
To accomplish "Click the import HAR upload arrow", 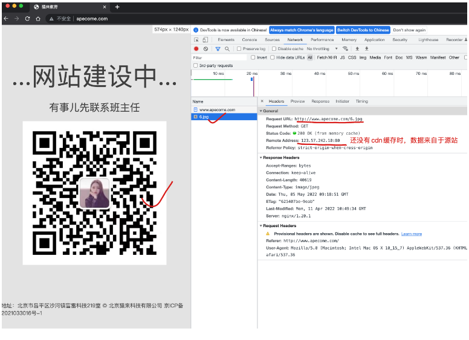I will tap(357, 49).
